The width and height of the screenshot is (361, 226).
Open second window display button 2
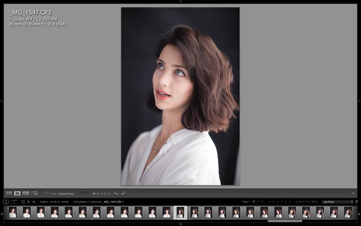tap(14, 202)
